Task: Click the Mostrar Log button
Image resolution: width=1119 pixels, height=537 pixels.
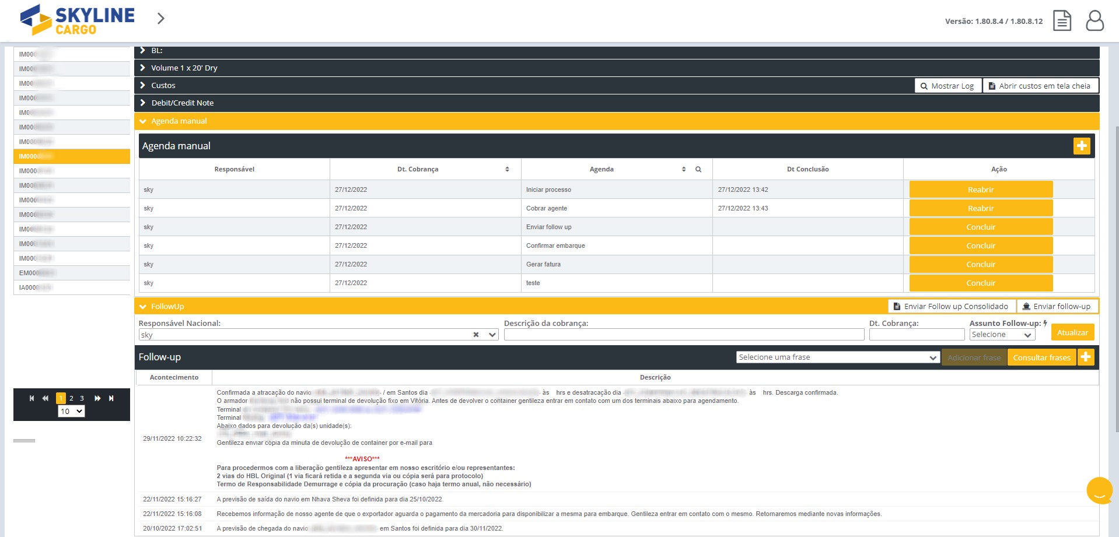Action: [947, 86]
